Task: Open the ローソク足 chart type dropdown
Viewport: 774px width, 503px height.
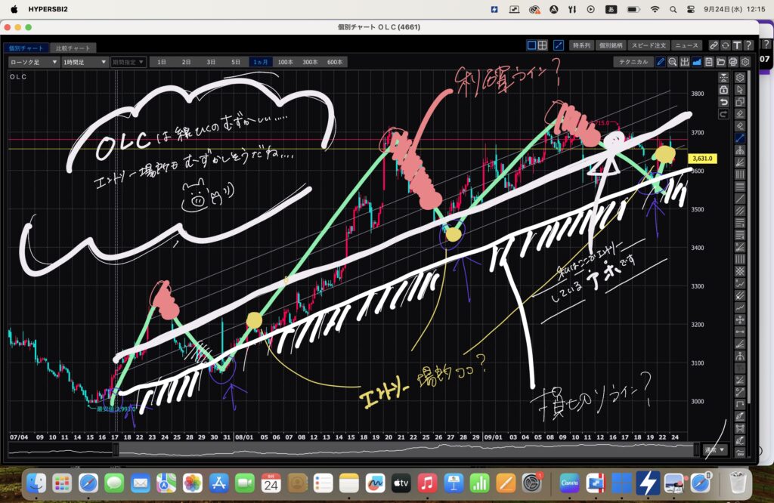Action: pos(33,62)
